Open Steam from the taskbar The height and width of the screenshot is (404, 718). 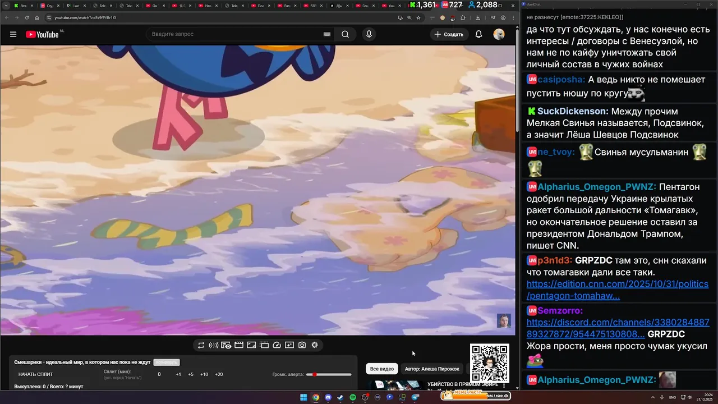point(340,397)
